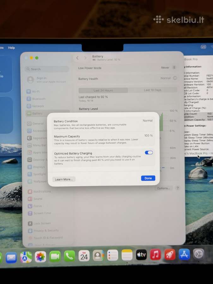Launch Reminders from the dock
The height and width of the screenshot is (284, 213).
(x=112, y=255)
